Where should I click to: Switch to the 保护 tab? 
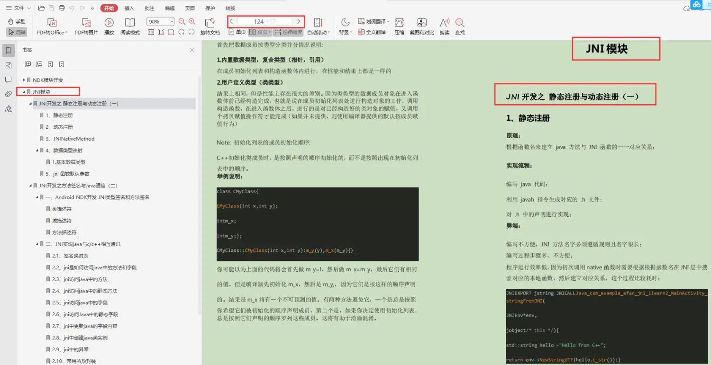[x=210, y=8]
